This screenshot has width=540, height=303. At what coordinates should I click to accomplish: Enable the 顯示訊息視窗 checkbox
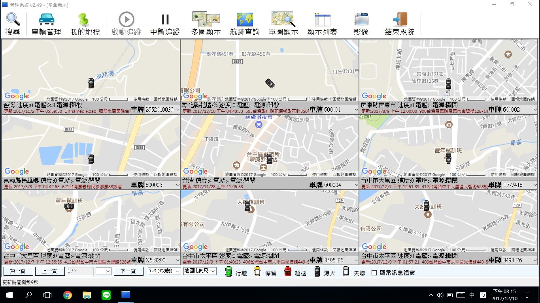coord(374,273)
